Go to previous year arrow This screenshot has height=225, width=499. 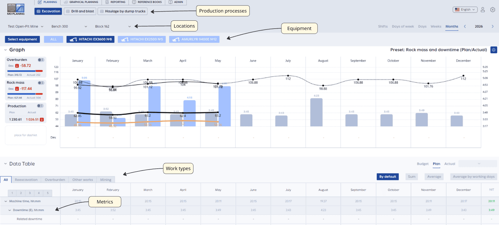pos(465,26)
